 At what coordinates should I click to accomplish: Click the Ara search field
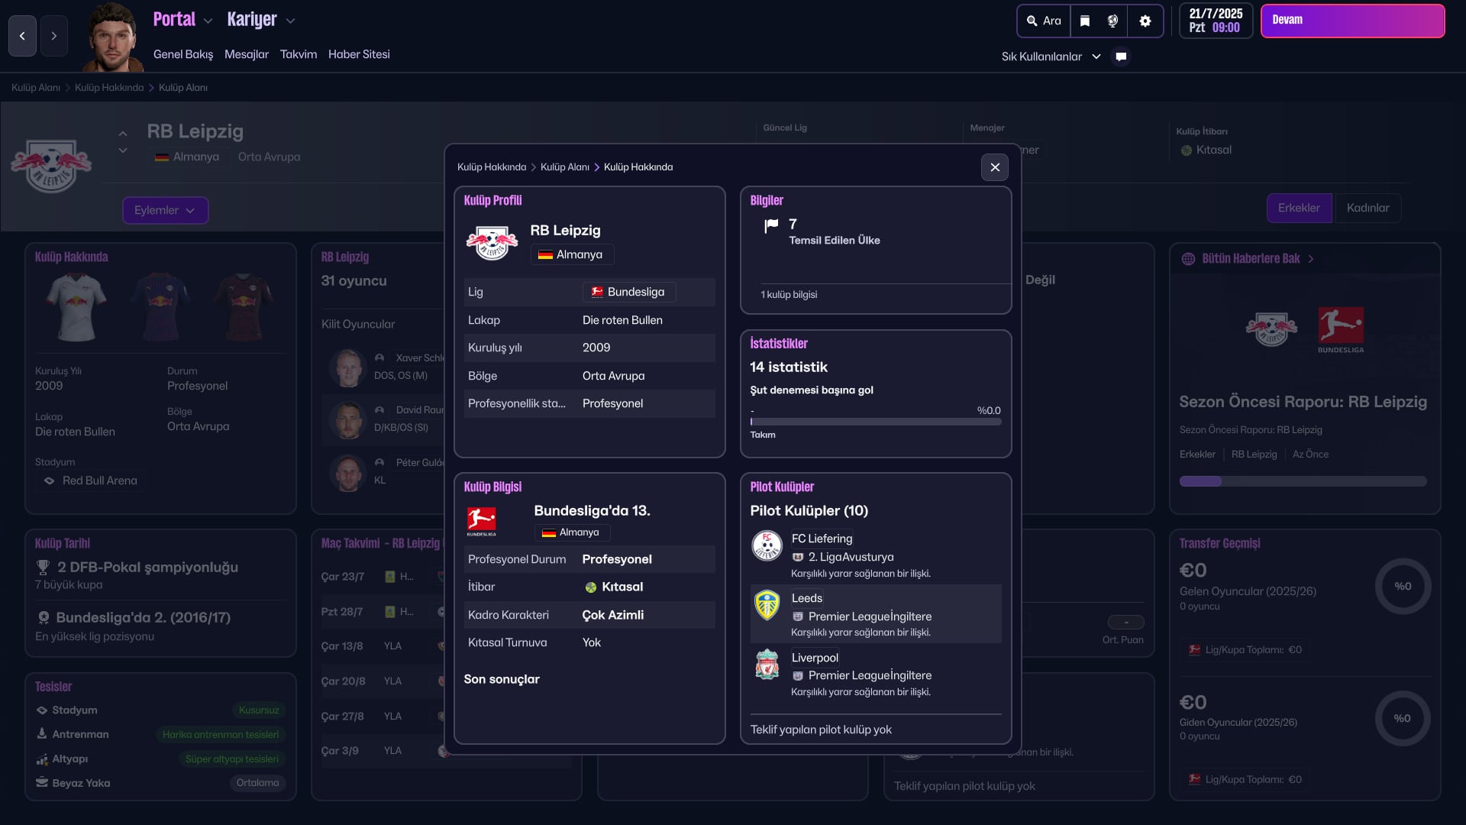coord(1044,21)
